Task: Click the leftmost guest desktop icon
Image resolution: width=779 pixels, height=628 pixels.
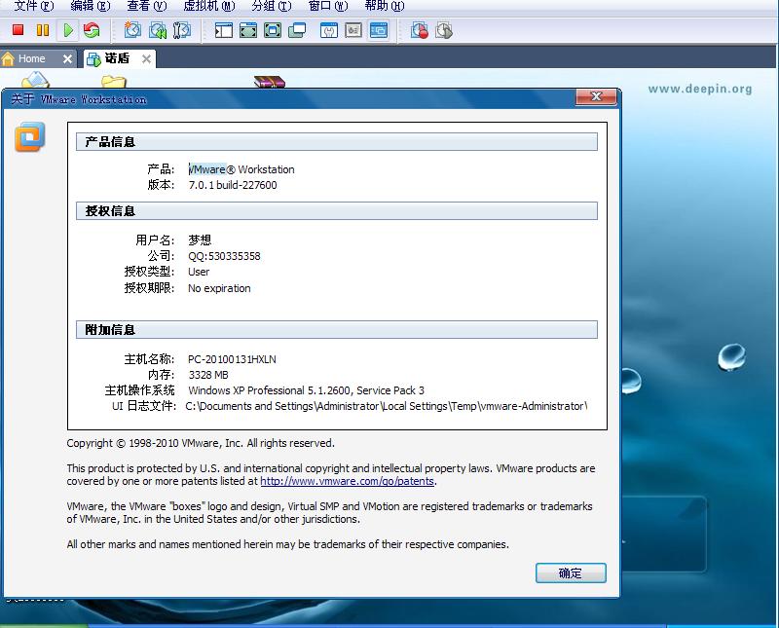Action: click(35, 80)
